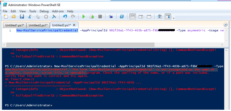The image size is (231, 111).
Task: Redo the last edit
Action: click(x=73, y=17)
